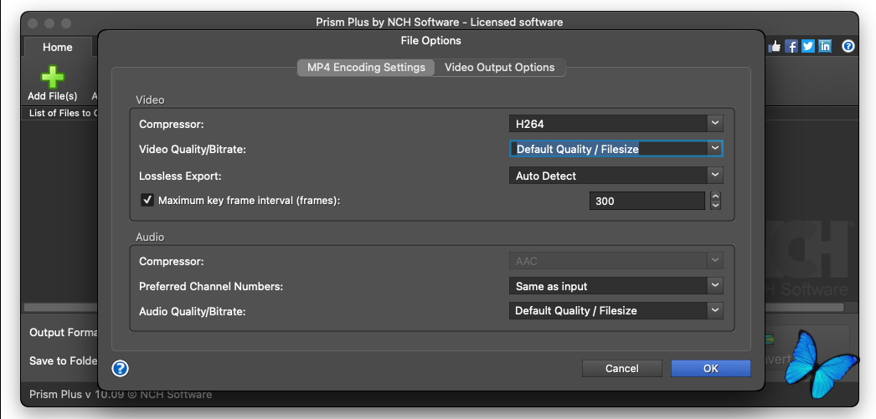Click the thumbs-up like icon

coord(775,47)
